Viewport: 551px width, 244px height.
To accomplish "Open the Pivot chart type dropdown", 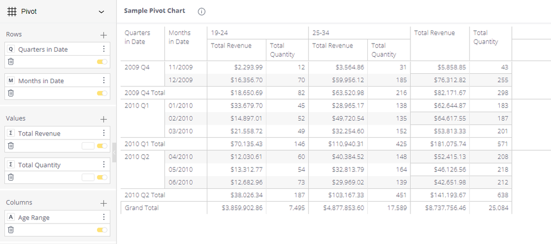I will pyautogui.click(x=100, y=12).
